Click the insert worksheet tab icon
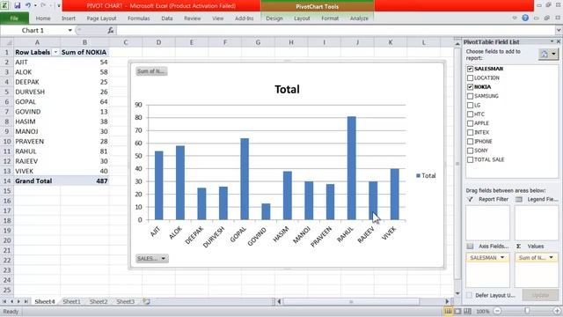 147,301
